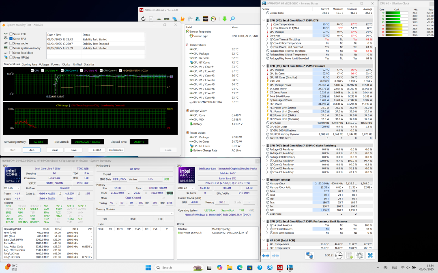Collapse the CPU Enhanced sensor group in HWiNFO
This screenshot has width=438, height=273.
pos(264,66)
